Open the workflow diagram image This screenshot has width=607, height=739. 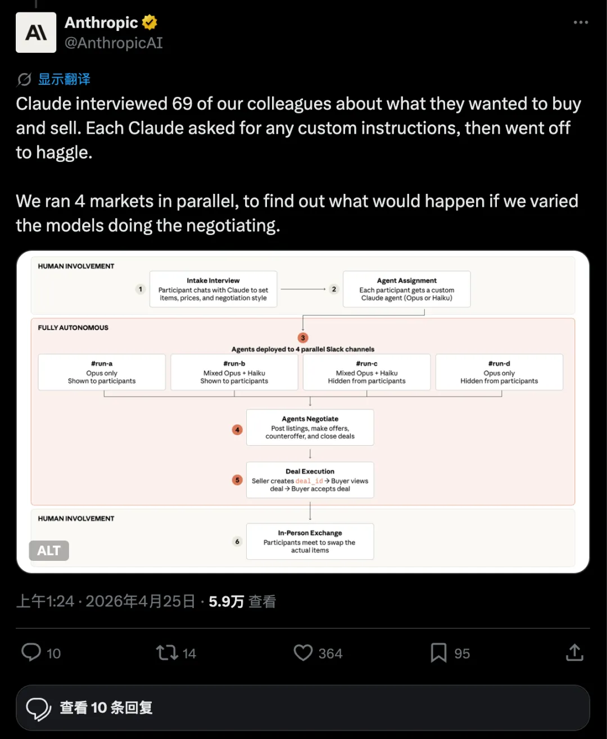pyautogui.click(x=303, y=411)
